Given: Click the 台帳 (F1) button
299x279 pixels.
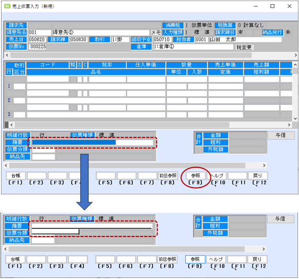Looking at the screenshot, I should (15, 176).
